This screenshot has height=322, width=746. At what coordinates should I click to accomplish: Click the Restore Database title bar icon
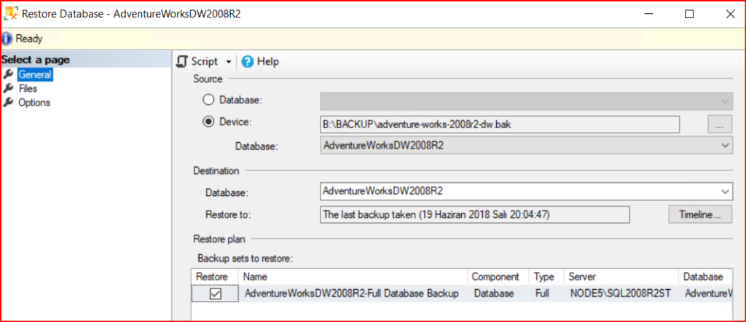pyautogui.click(x=11, y=13)
